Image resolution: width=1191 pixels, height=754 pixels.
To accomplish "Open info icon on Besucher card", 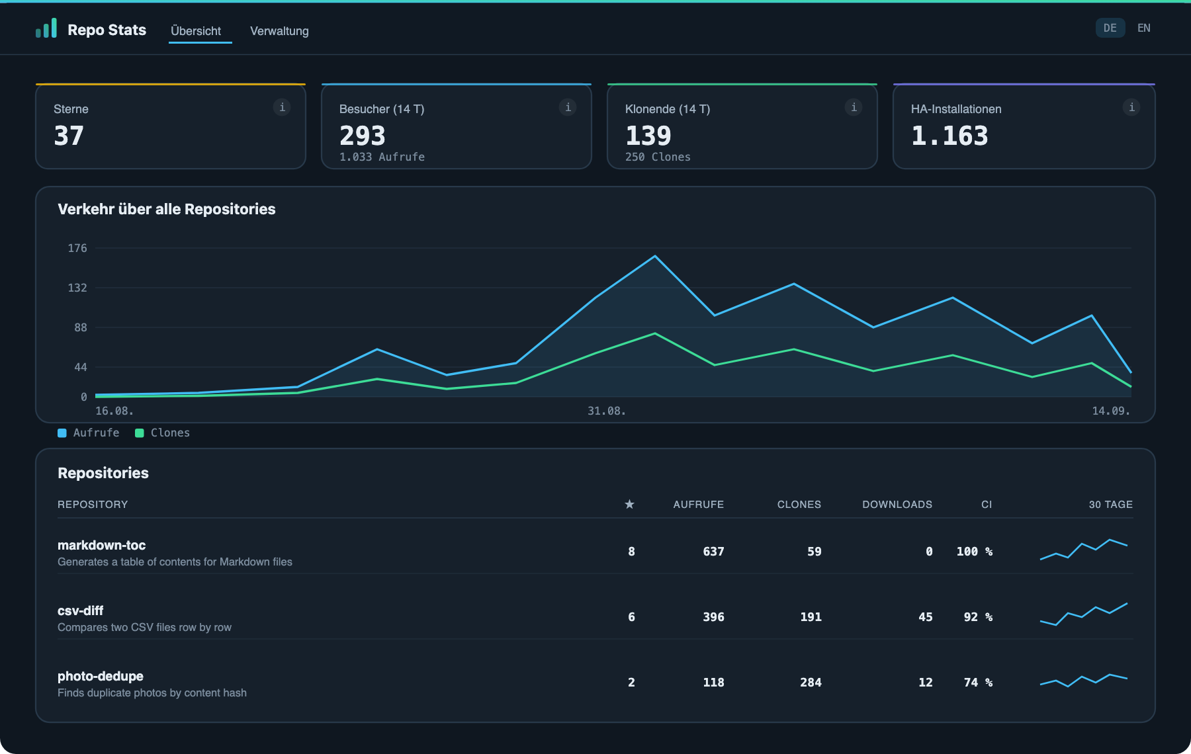I will click(x=568, y=107).
